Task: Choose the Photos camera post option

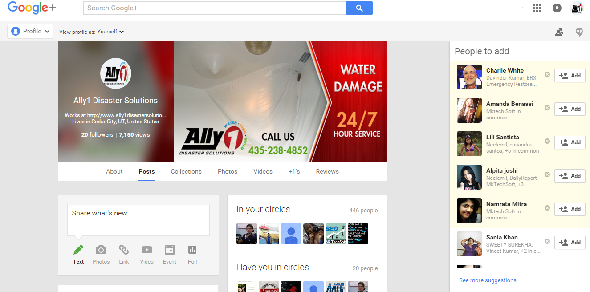Action: pyautogui.click(x=101, y=255)
